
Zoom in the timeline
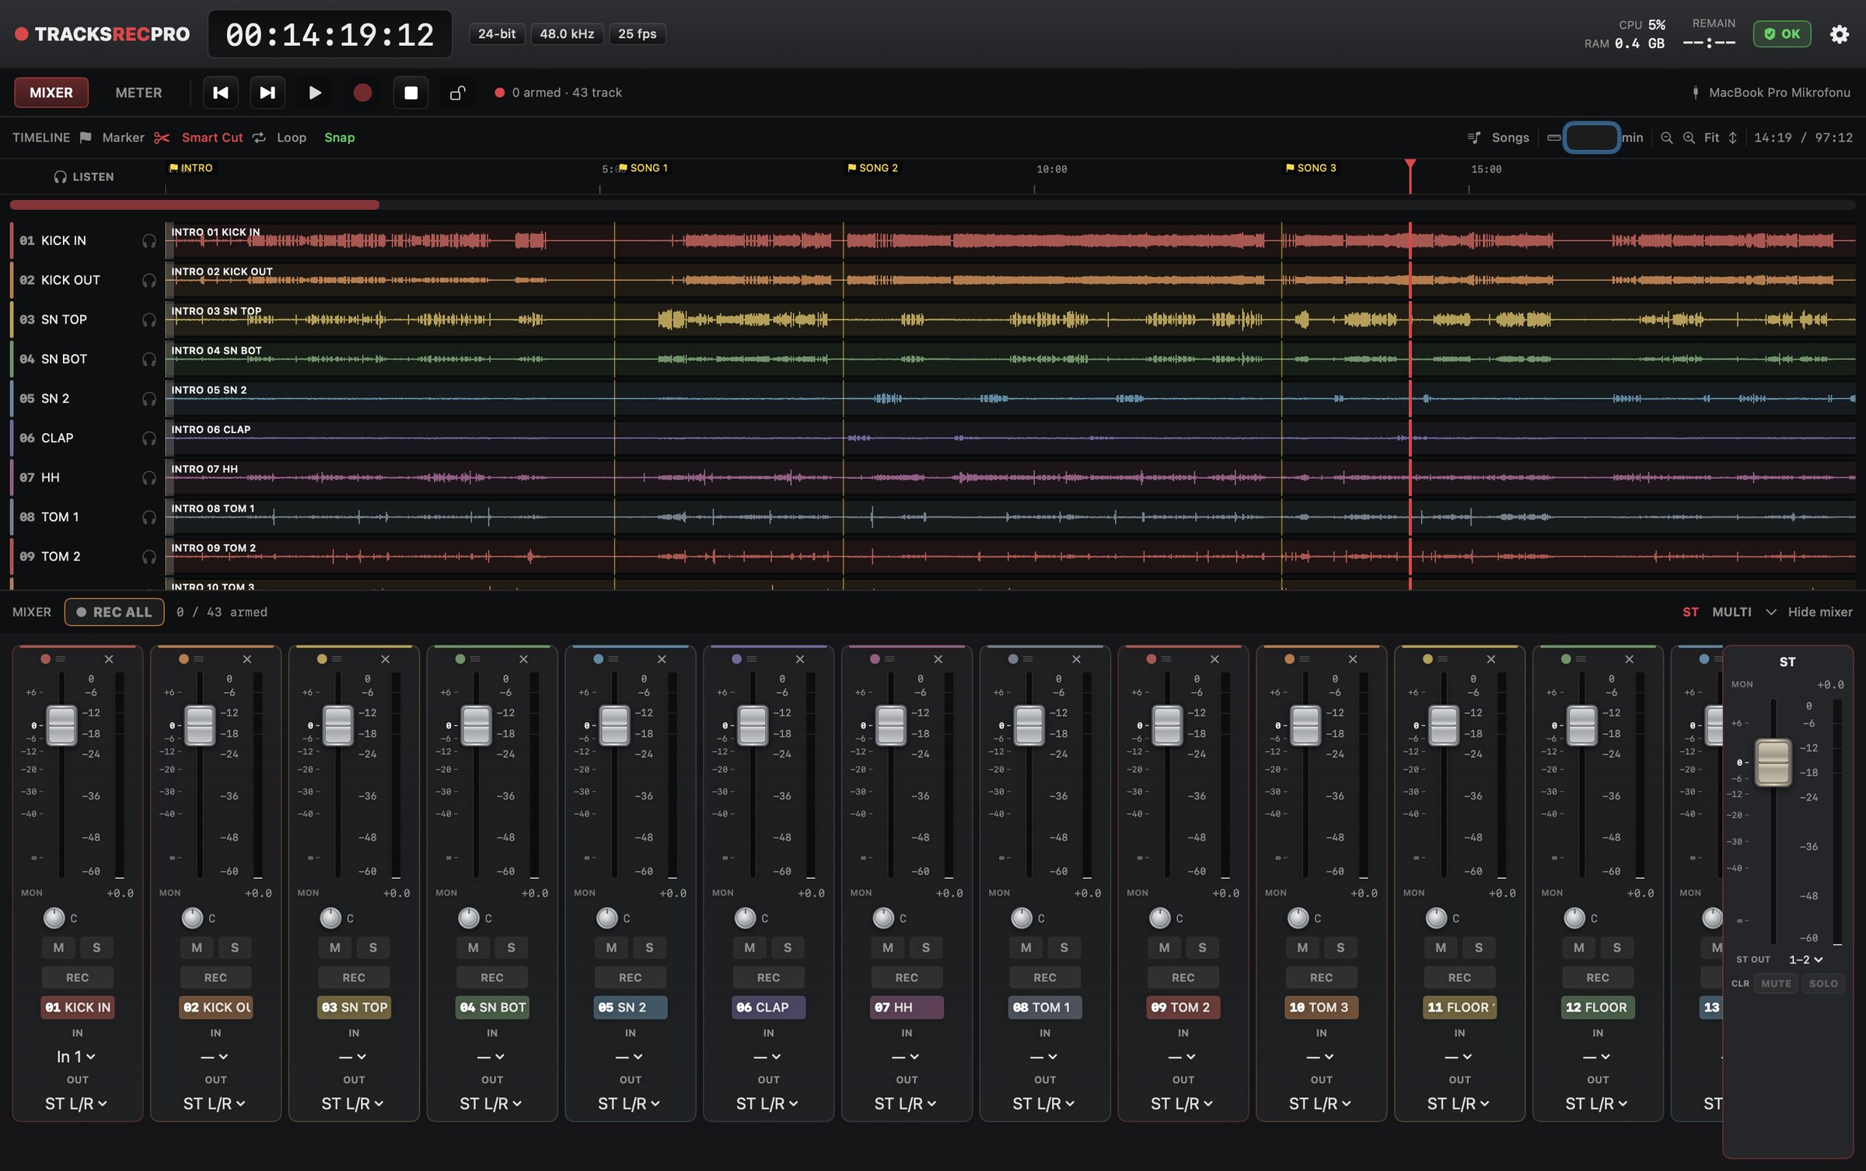click(x=1689, y=138)
